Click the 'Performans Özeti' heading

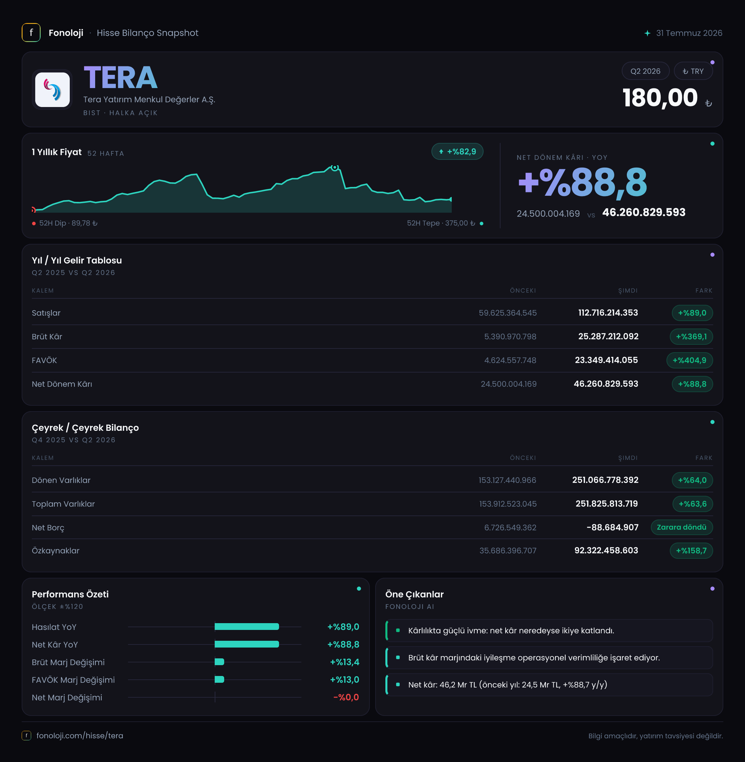[70, 594]
